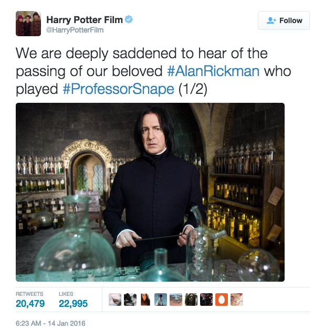Click the Harry Potter Film display name
This screenshot has height=331, width=324.
pos(85,20)
